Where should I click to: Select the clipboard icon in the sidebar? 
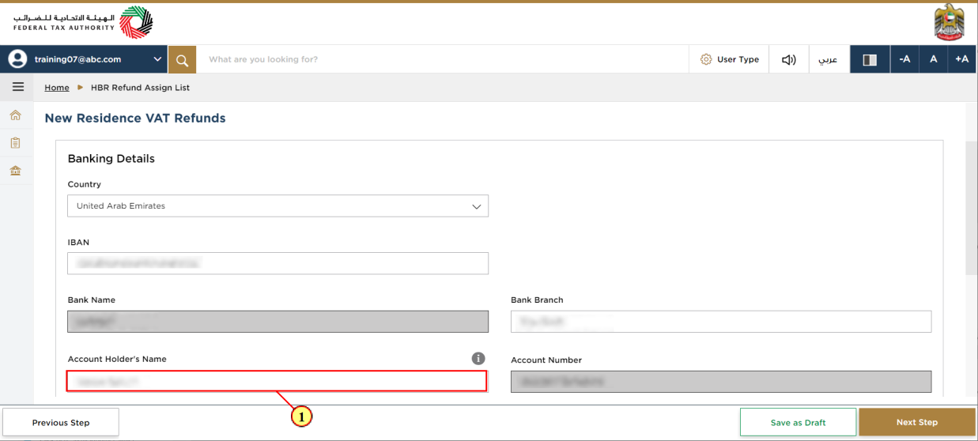pyautogui.click(x=15, y=143)
